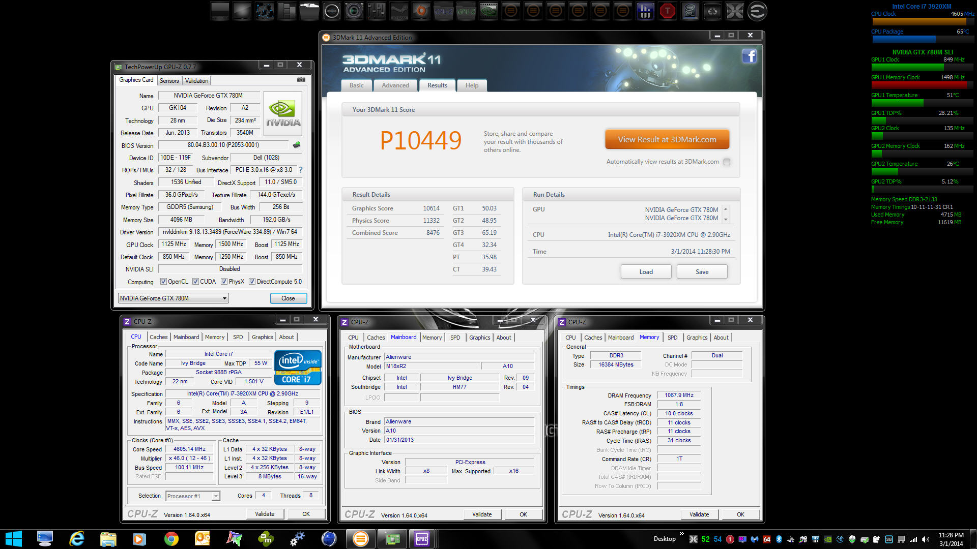Open Google Chrome from the taskbar
The width and height of the screenshot is (977, 549).
point(171,539)
